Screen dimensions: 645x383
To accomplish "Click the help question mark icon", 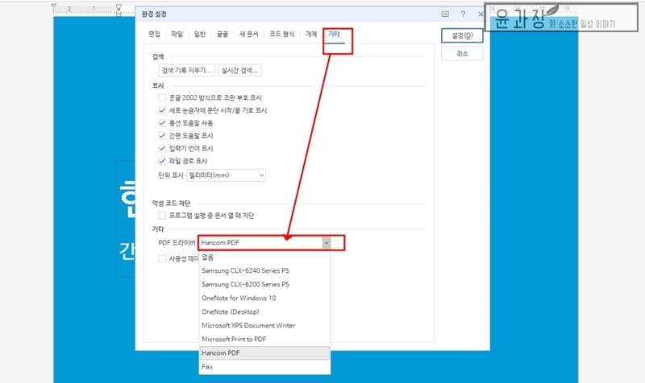I will (x=463, y=14).
